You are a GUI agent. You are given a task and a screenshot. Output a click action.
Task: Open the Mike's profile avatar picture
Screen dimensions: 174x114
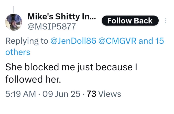click(14, 22)
